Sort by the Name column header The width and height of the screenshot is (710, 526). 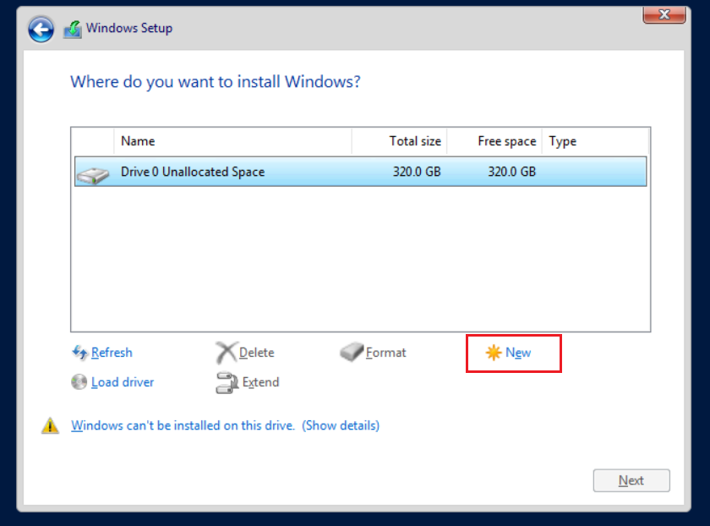point(232,141)
